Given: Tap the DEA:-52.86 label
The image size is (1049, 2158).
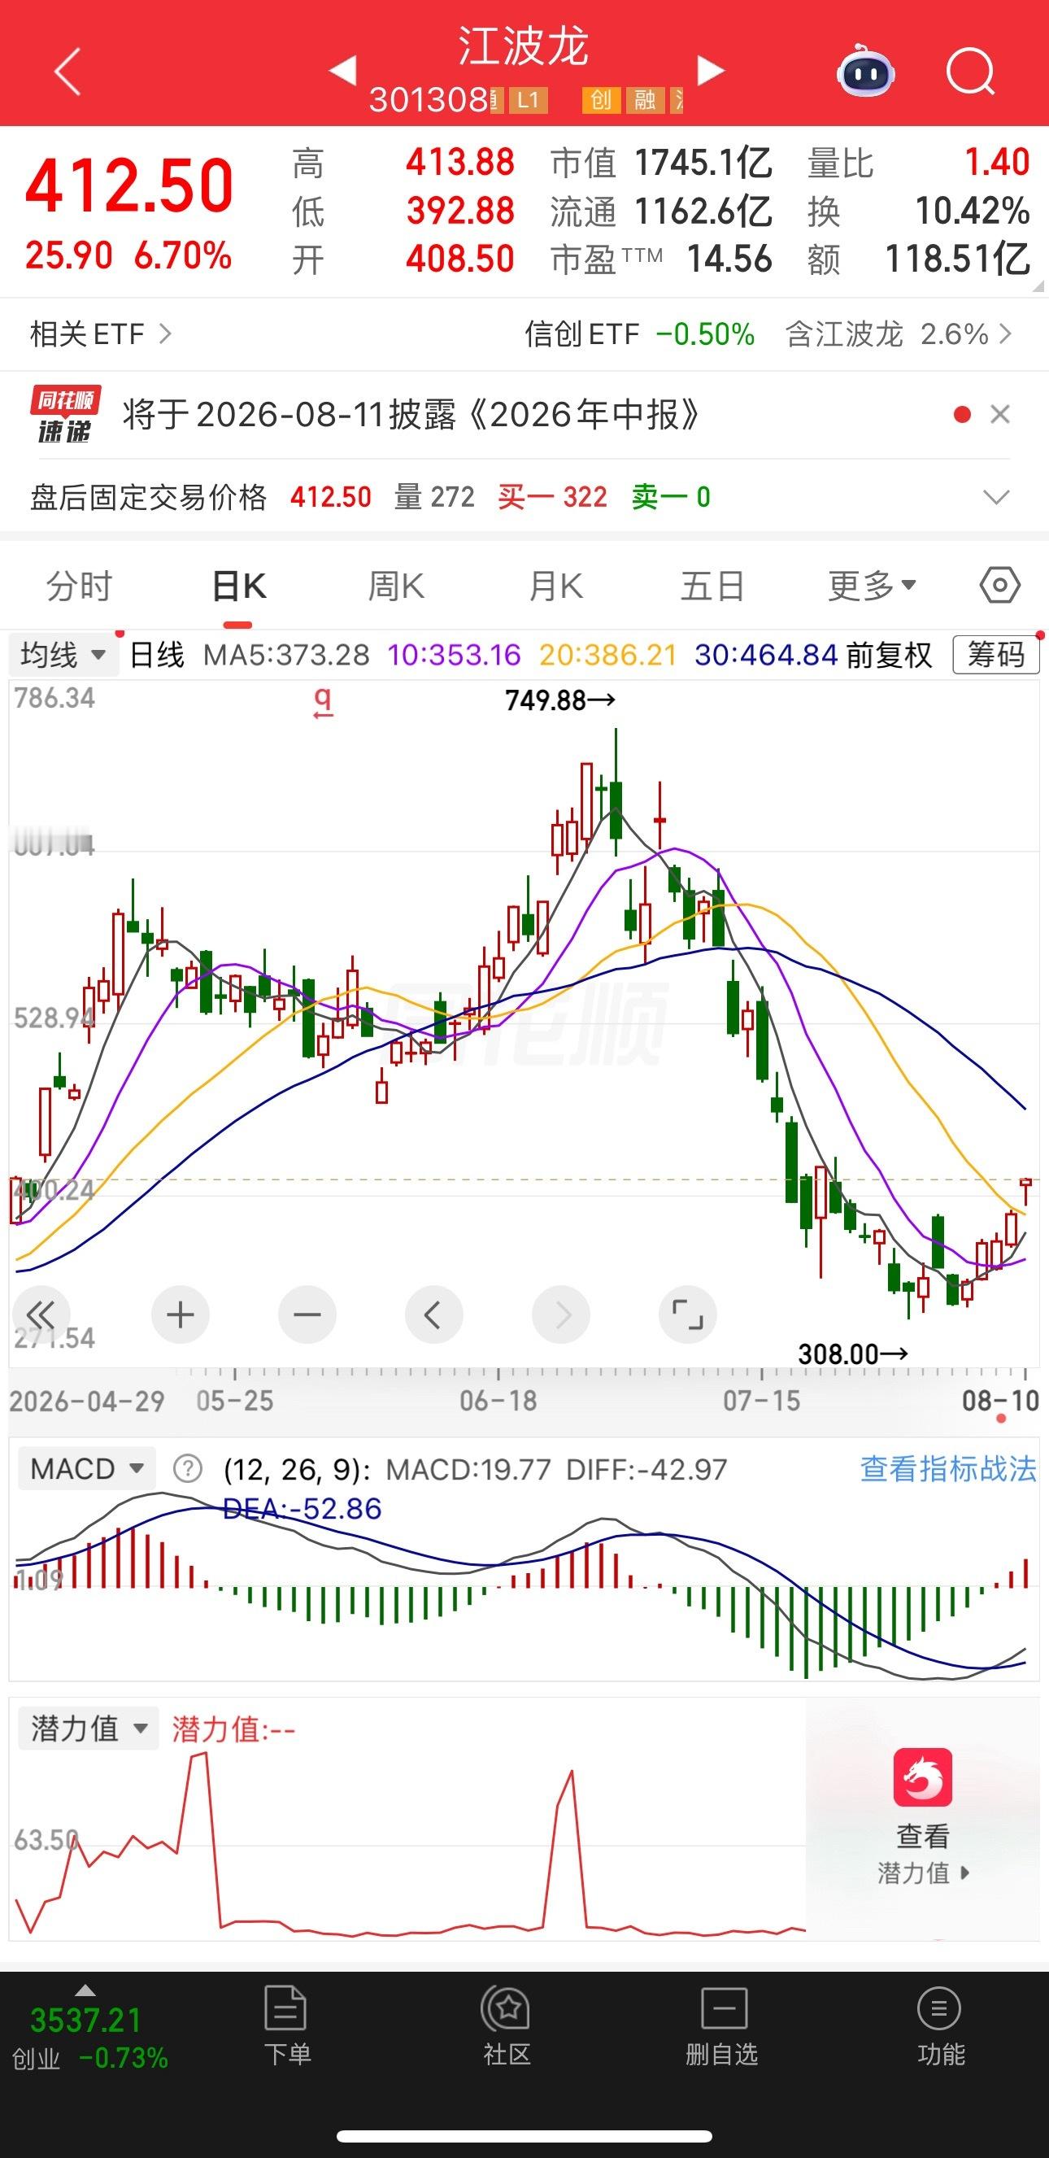Looking at the screenshot, I should [x=303, y=1508].
